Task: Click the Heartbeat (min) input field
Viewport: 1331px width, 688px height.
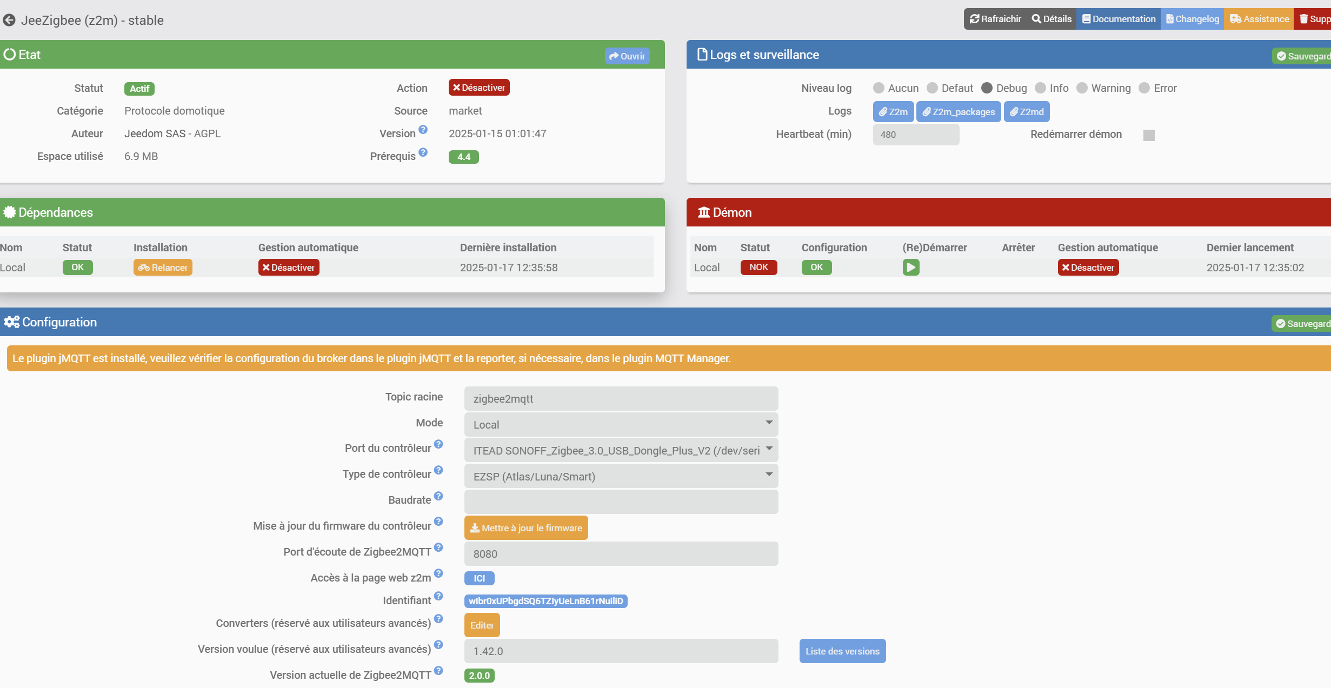Action: [916, 135]
